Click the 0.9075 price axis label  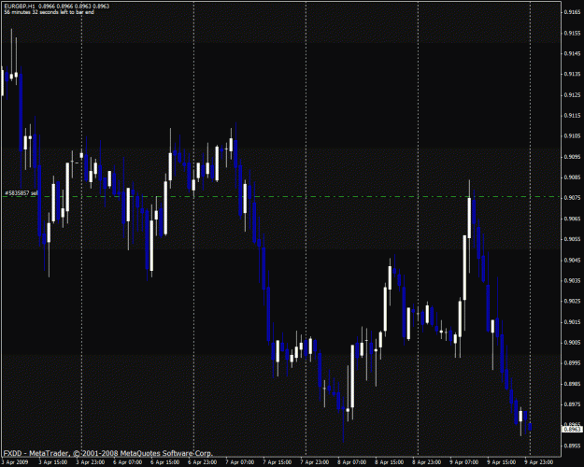tap(572, 198)
